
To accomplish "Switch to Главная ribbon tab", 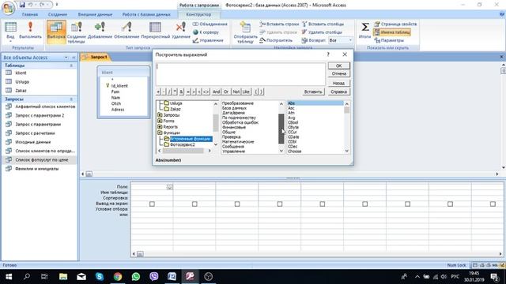I will [30, 14].
